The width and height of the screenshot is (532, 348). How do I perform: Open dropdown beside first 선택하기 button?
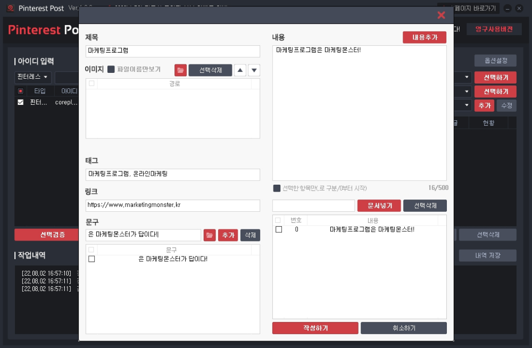click(467, 77)
